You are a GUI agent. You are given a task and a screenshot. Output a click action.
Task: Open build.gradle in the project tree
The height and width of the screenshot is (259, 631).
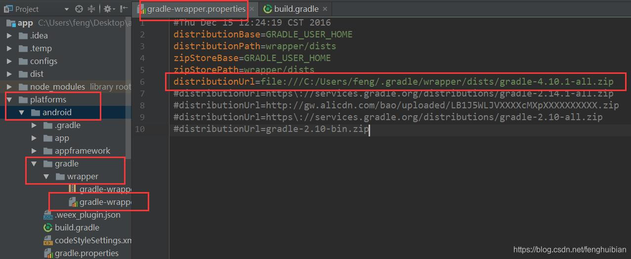66,227
